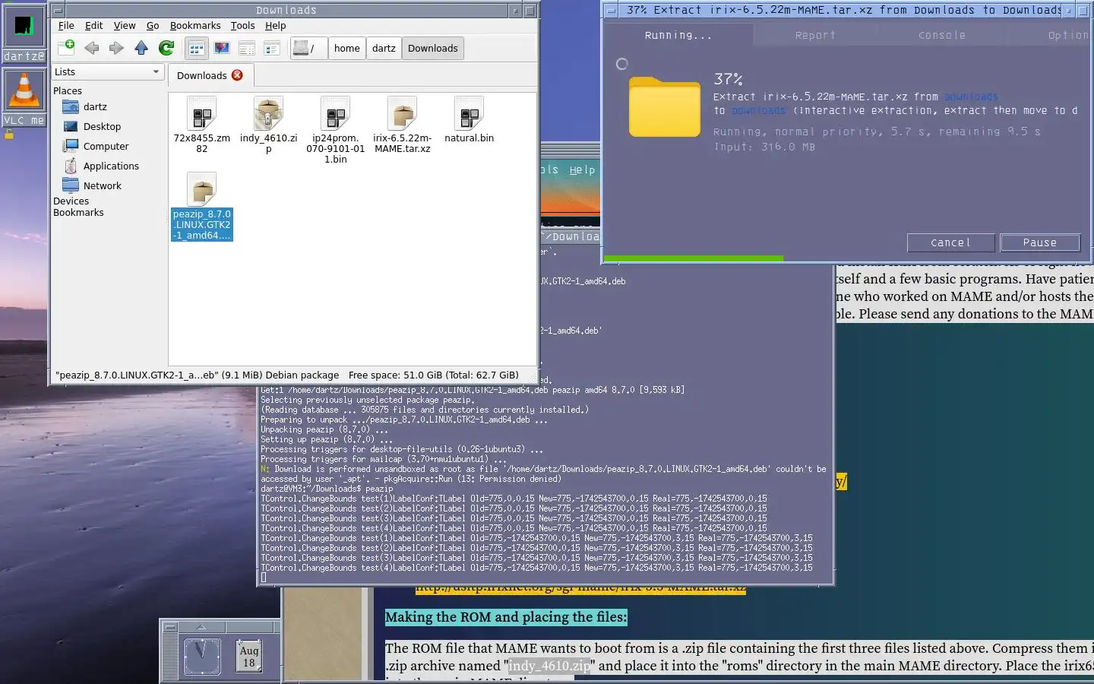Click 'Making the ROM and placing the files' heading
The width and height of the screenshot is (1094, 684).
point(506,617)
